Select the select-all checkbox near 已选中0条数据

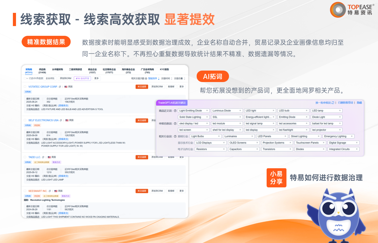(25, 79)
